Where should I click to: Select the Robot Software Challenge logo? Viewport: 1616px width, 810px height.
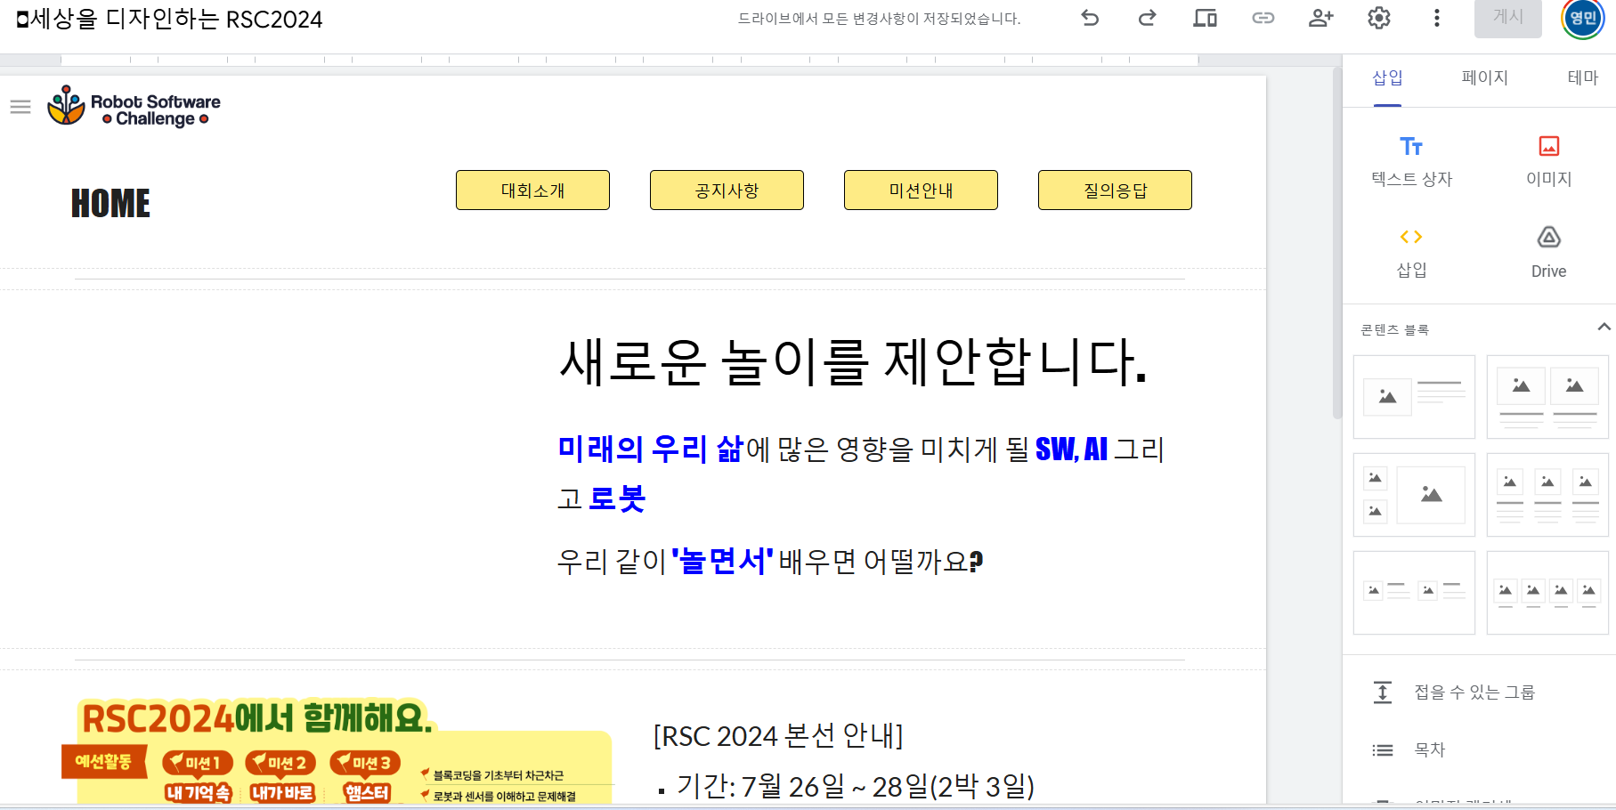134,107
